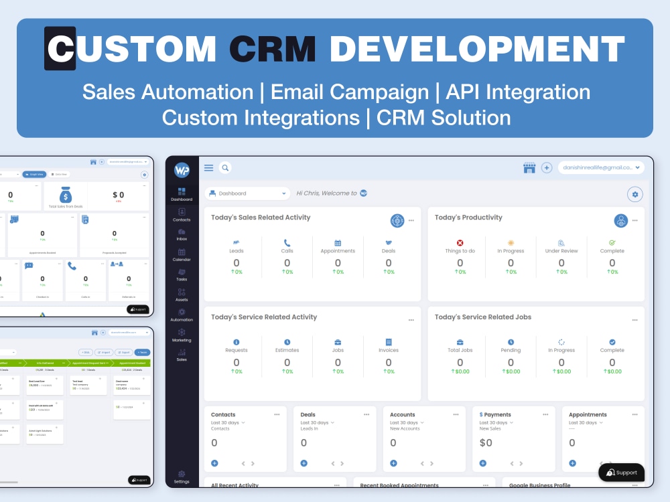The width and height of the screenshot is (670, 502).
Task: Expand Deals card Last 30 days dropdown
Action: pyautogui.click(x=317, y=422)
